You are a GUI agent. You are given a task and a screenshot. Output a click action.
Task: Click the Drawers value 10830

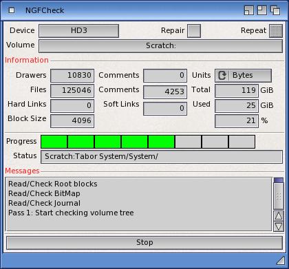tap(72, 76)
